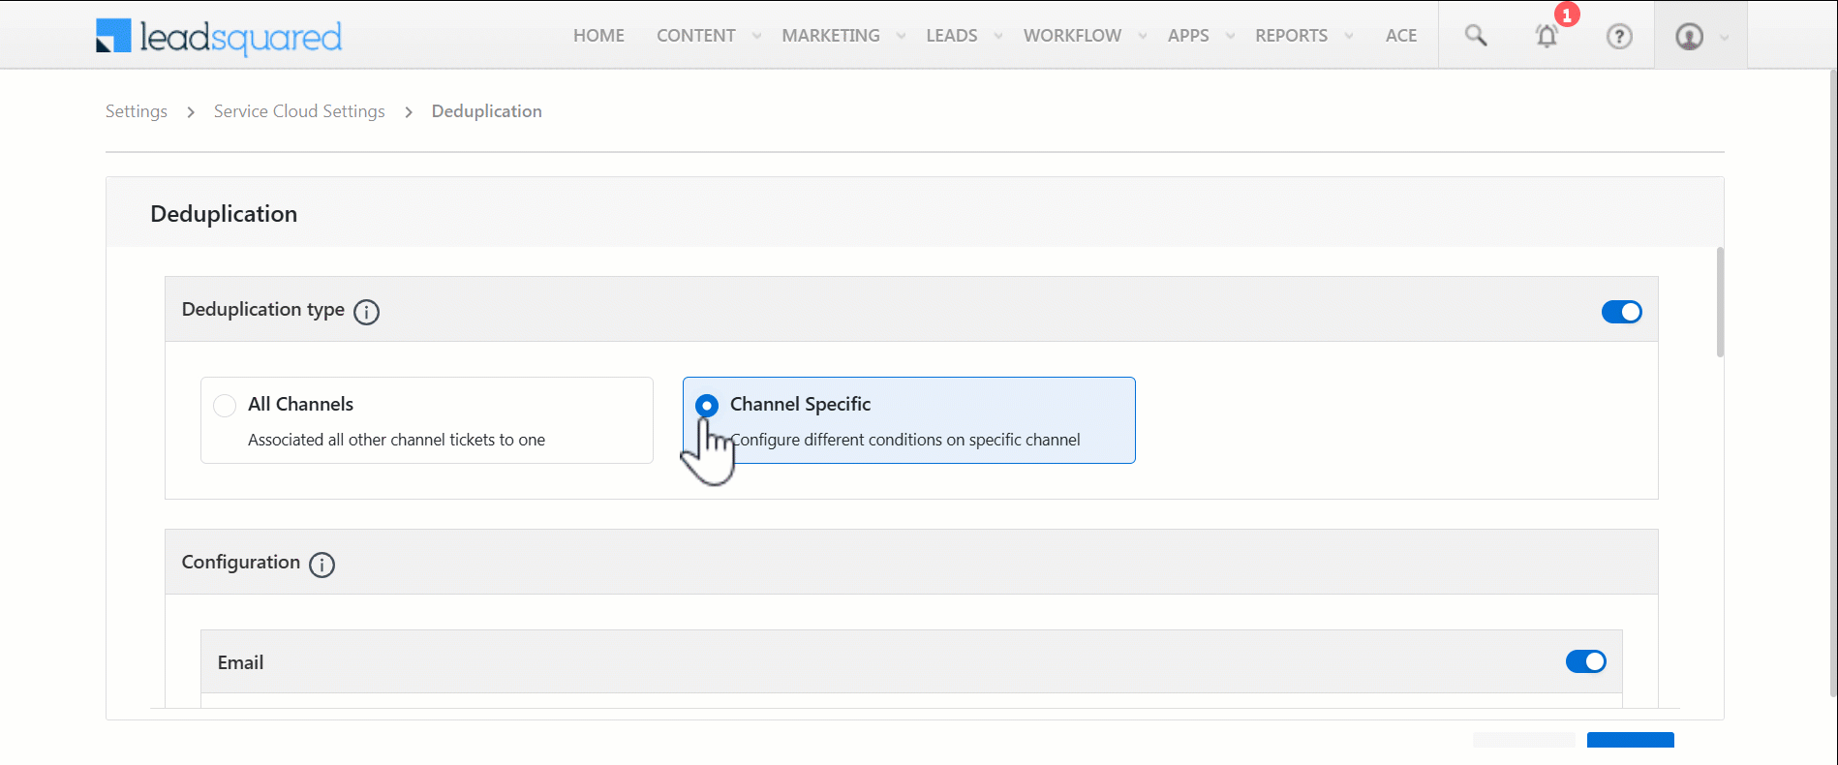Image resolution: width=1838 pixels, height=765 pixels.
Task: Expand the Content menu arrow
Action: tap(757, 36)
